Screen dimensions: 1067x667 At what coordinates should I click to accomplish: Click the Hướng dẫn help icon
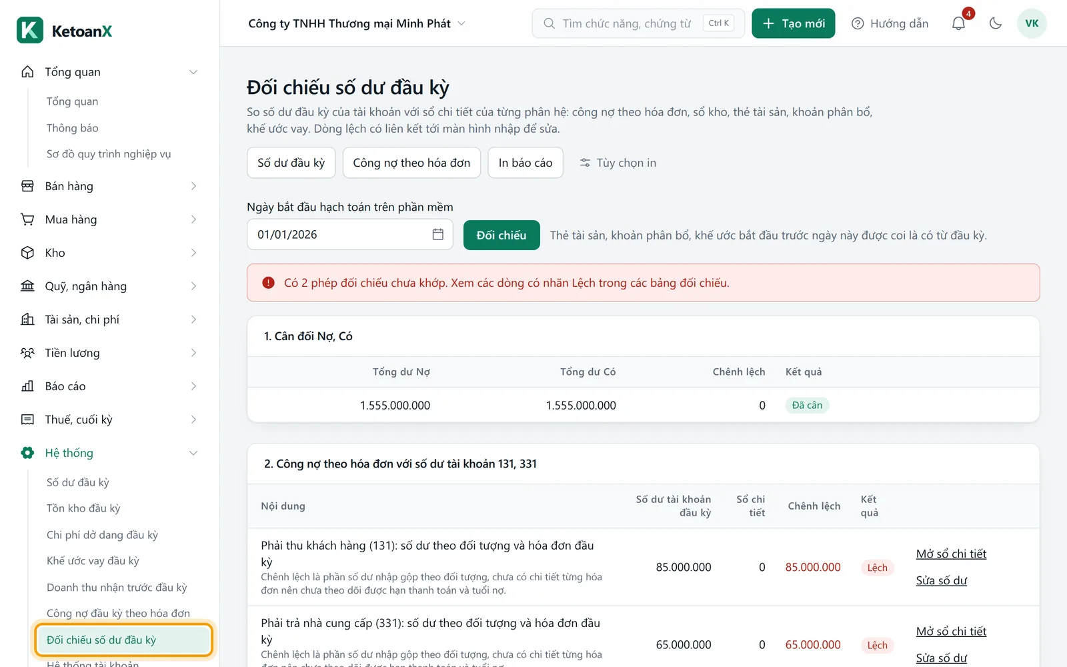(858, 23)
